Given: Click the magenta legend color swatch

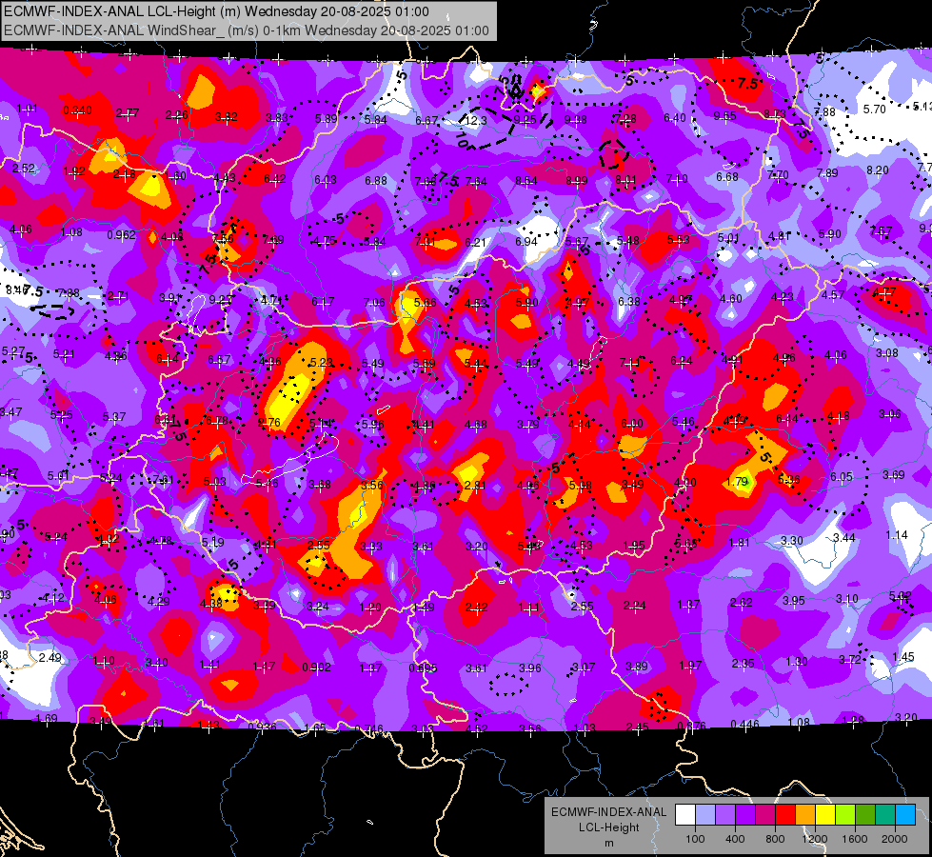Looking at the screenshot, I should 765,815.
